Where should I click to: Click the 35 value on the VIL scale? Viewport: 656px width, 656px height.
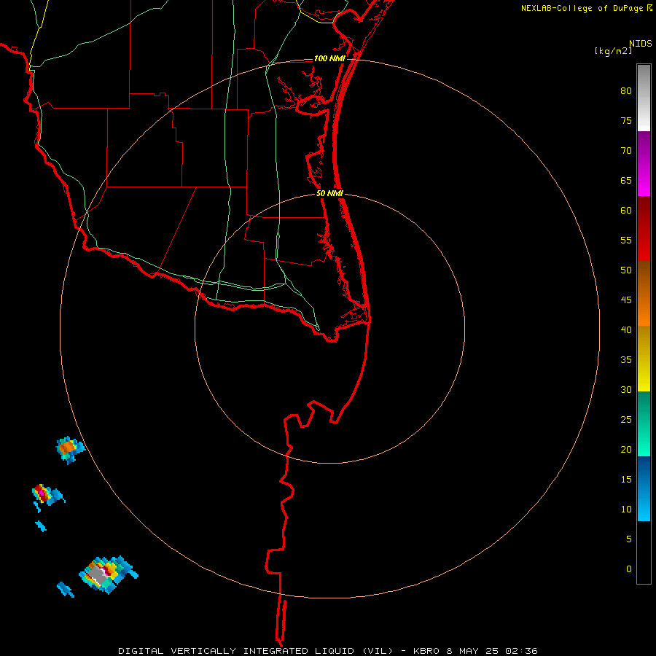tap(626, 360)
